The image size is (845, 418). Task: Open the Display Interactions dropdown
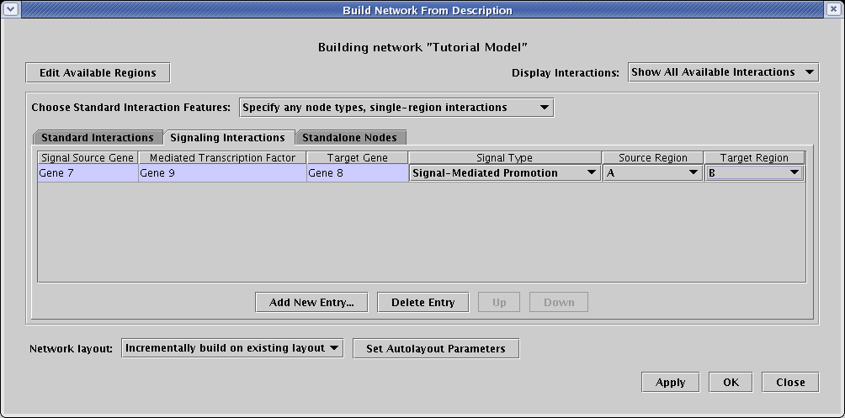pos(723,72)
